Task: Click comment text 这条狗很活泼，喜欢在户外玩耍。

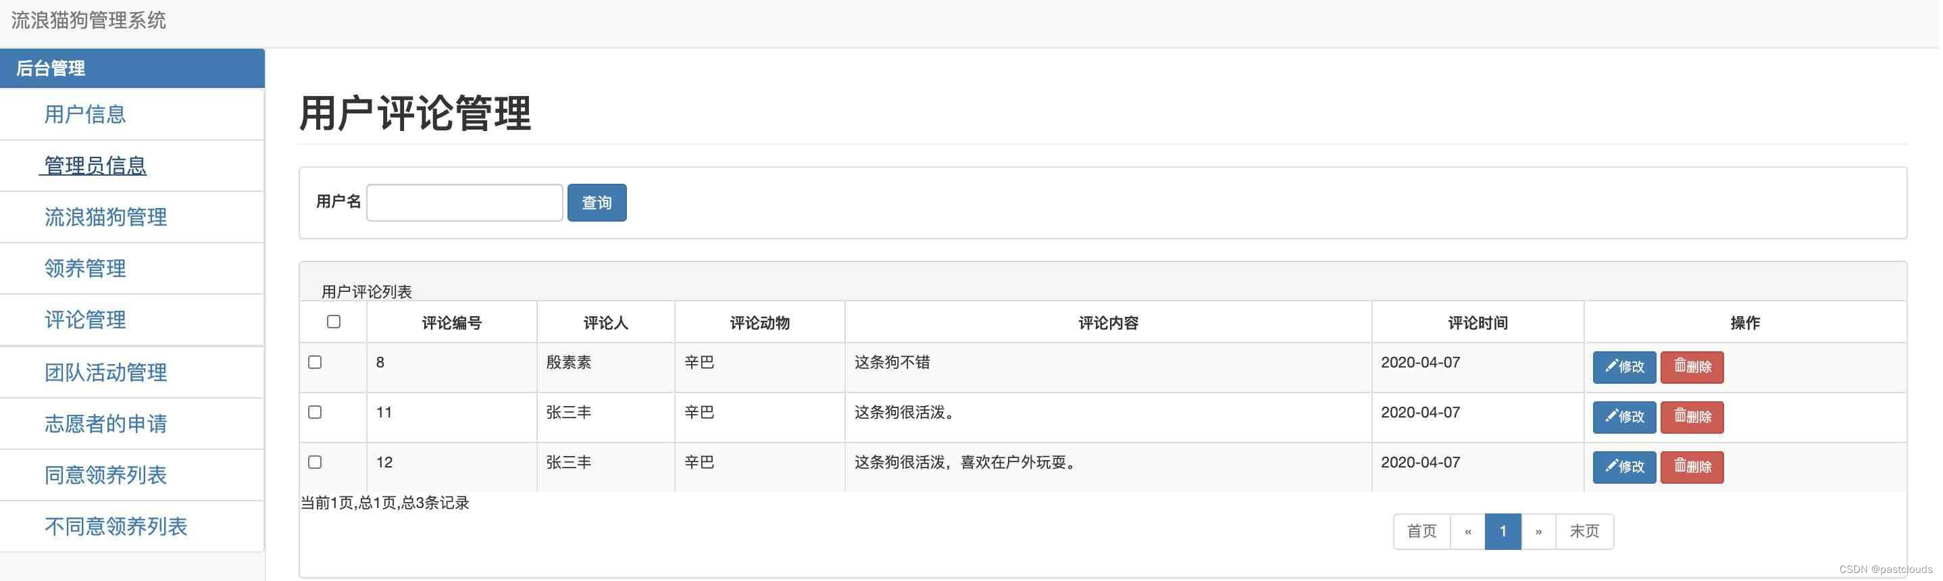Action: [x=967, y=463]
